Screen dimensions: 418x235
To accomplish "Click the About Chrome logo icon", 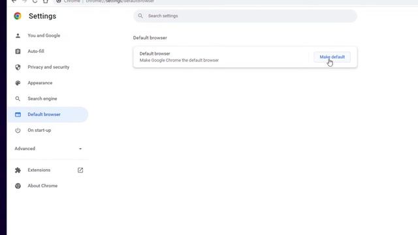I will click(18, 186).
